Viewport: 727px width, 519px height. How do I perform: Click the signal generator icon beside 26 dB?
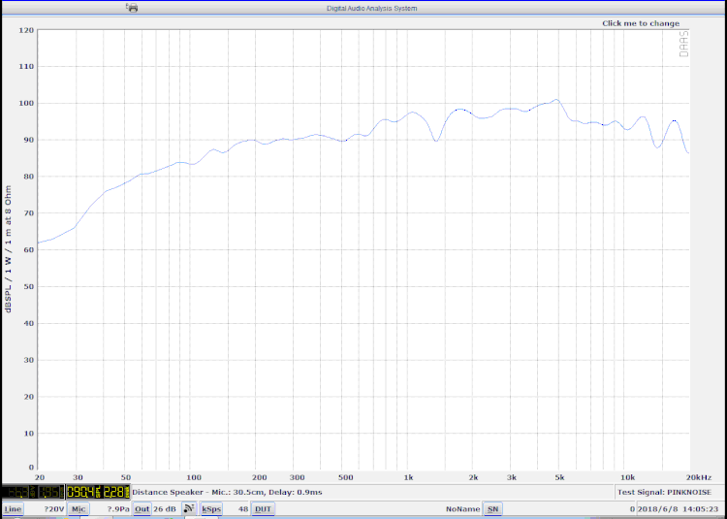coord(188,508)
